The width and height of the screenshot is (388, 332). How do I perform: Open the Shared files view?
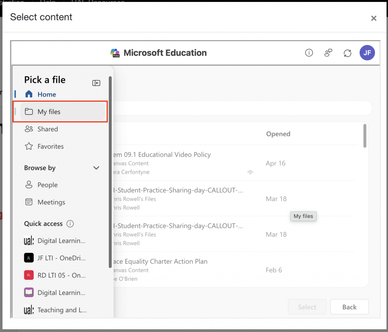click(47, 129)
